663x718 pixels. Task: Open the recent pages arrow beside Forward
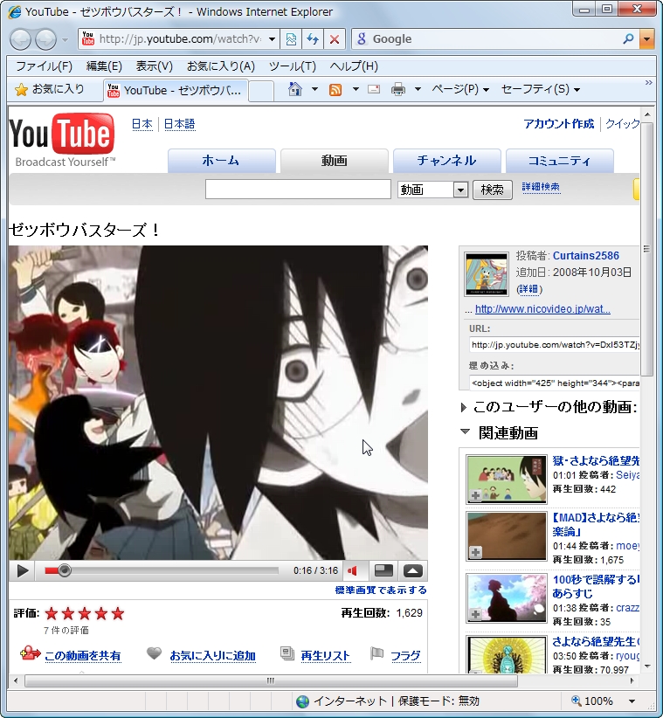[65, 40]
